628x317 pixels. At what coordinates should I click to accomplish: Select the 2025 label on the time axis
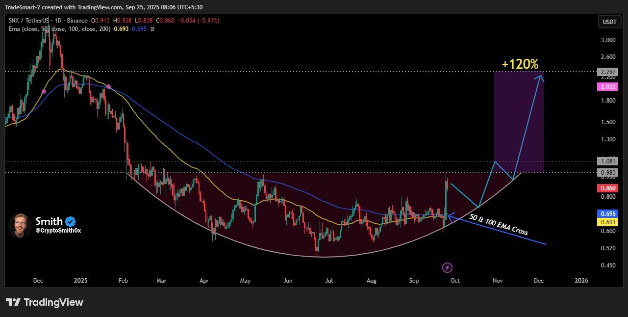tap(80, 280)
